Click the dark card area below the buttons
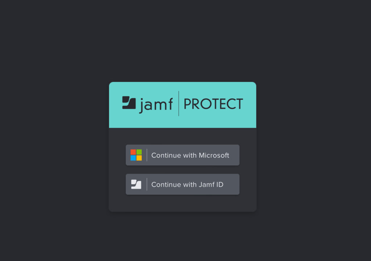 click(x=183, y=203)
